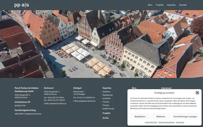Open the Datenschutzerklärung link
203x127 pixels.
click(166, 122)
